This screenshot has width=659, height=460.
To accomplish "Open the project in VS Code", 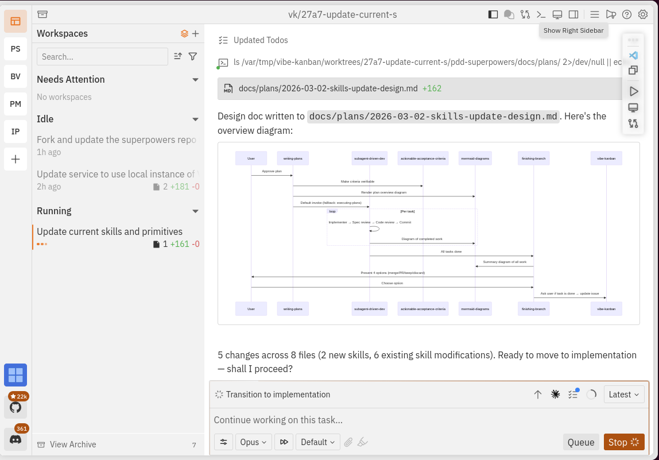I will tap(633, 55).
